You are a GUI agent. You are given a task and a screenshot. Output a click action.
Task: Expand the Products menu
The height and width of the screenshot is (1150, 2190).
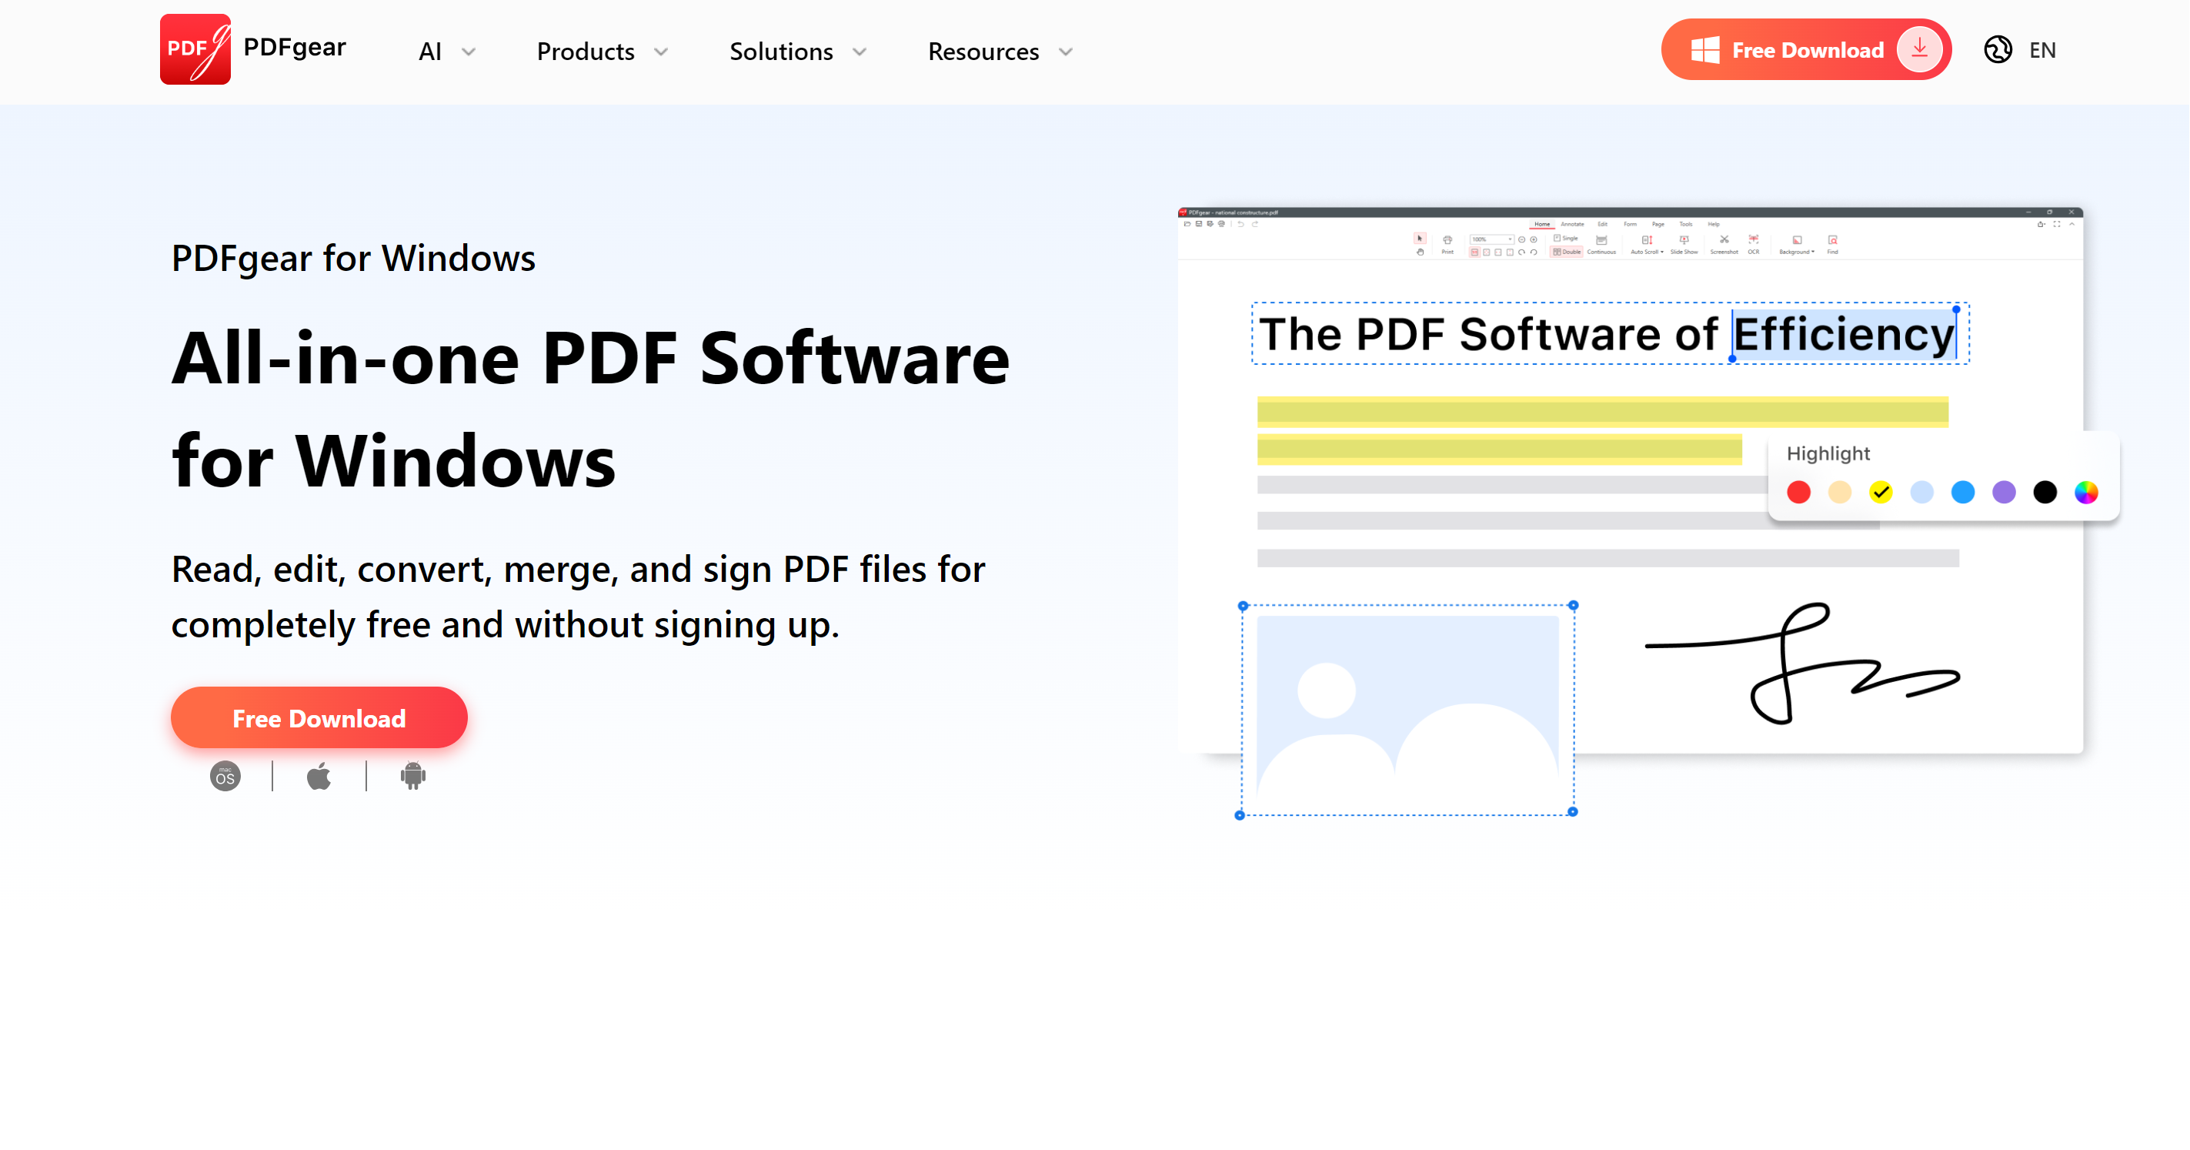[x=602, y=51]
